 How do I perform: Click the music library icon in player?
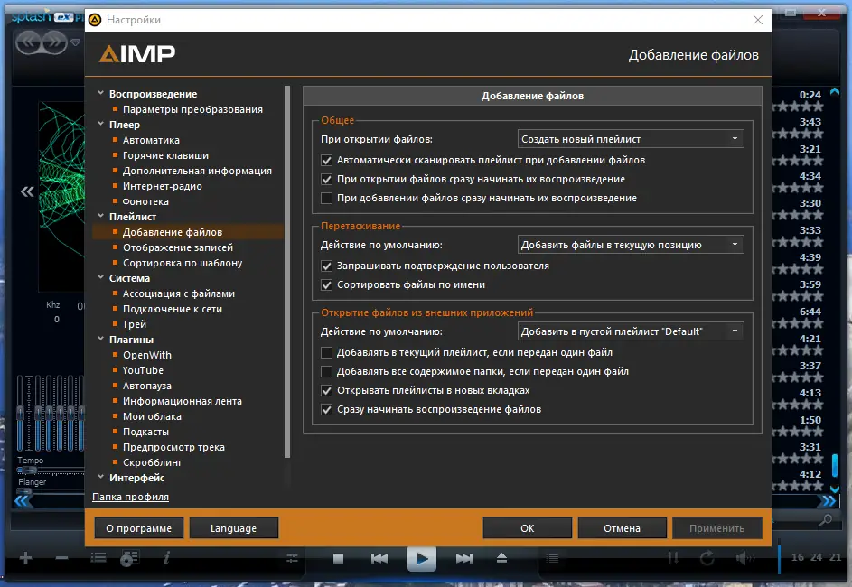click(x=130, y=558)
